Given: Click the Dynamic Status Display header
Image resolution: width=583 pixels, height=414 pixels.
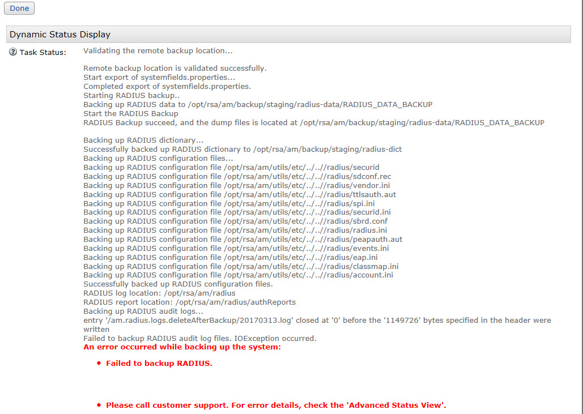Looking at the screenshot, I should pyautogui.click(x=60, y=35).
